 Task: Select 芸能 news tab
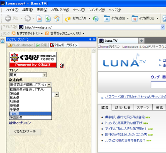click(159, 107)
